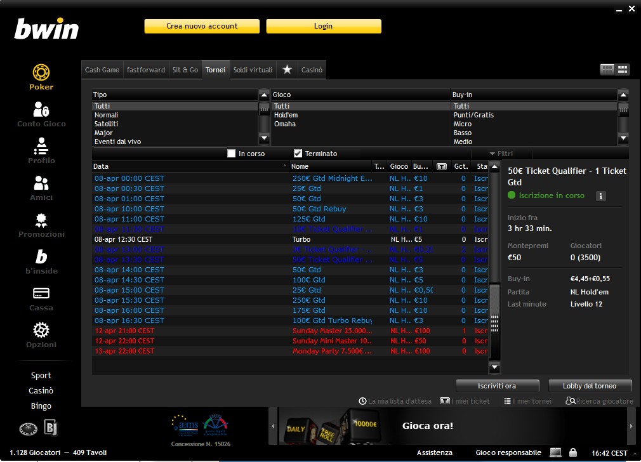
Task: Show next promo banner
Action: tap(631, 426)
